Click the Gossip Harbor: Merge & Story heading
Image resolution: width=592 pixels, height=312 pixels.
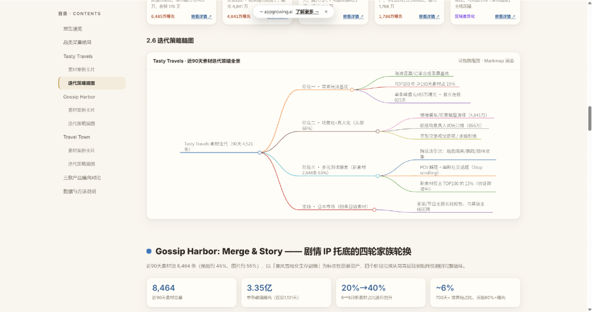click(x=283, y=251)
